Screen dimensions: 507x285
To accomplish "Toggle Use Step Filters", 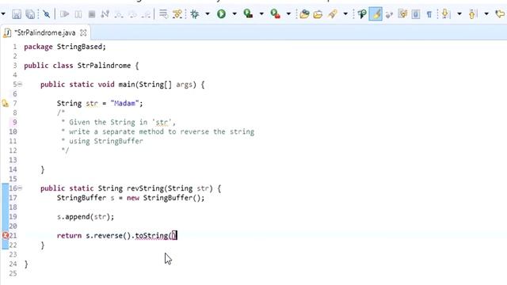I will tap(177, 14).
